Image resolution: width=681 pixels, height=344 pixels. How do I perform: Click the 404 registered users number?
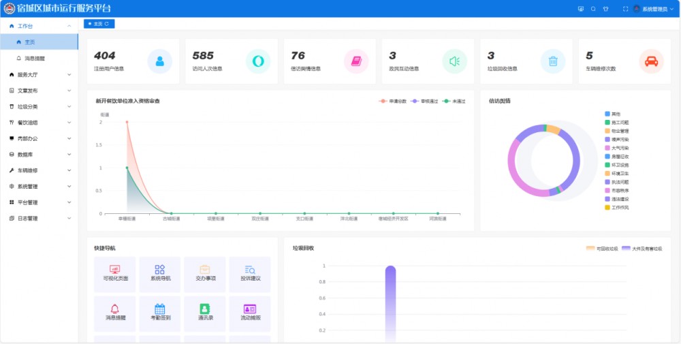pos(105,56)
